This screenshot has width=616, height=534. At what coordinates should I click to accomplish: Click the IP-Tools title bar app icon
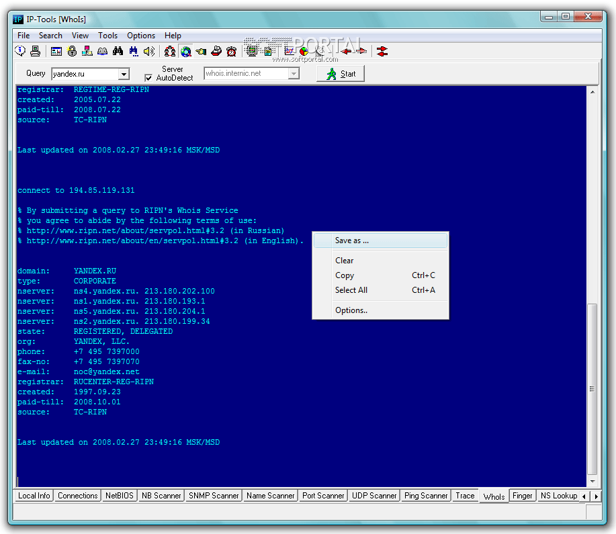(x=18, y=19)
